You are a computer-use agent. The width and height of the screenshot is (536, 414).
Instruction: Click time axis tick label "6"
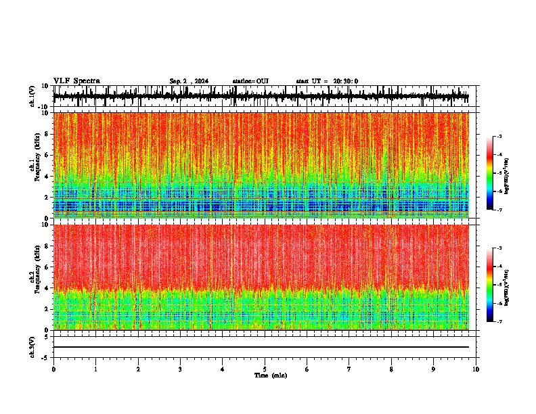click(307, 369)
